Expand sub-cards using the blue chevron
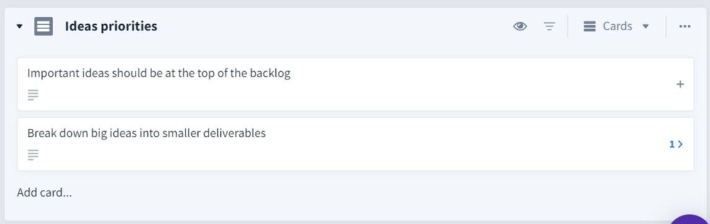This screenshot has height=224, width=710. [680, 144]
